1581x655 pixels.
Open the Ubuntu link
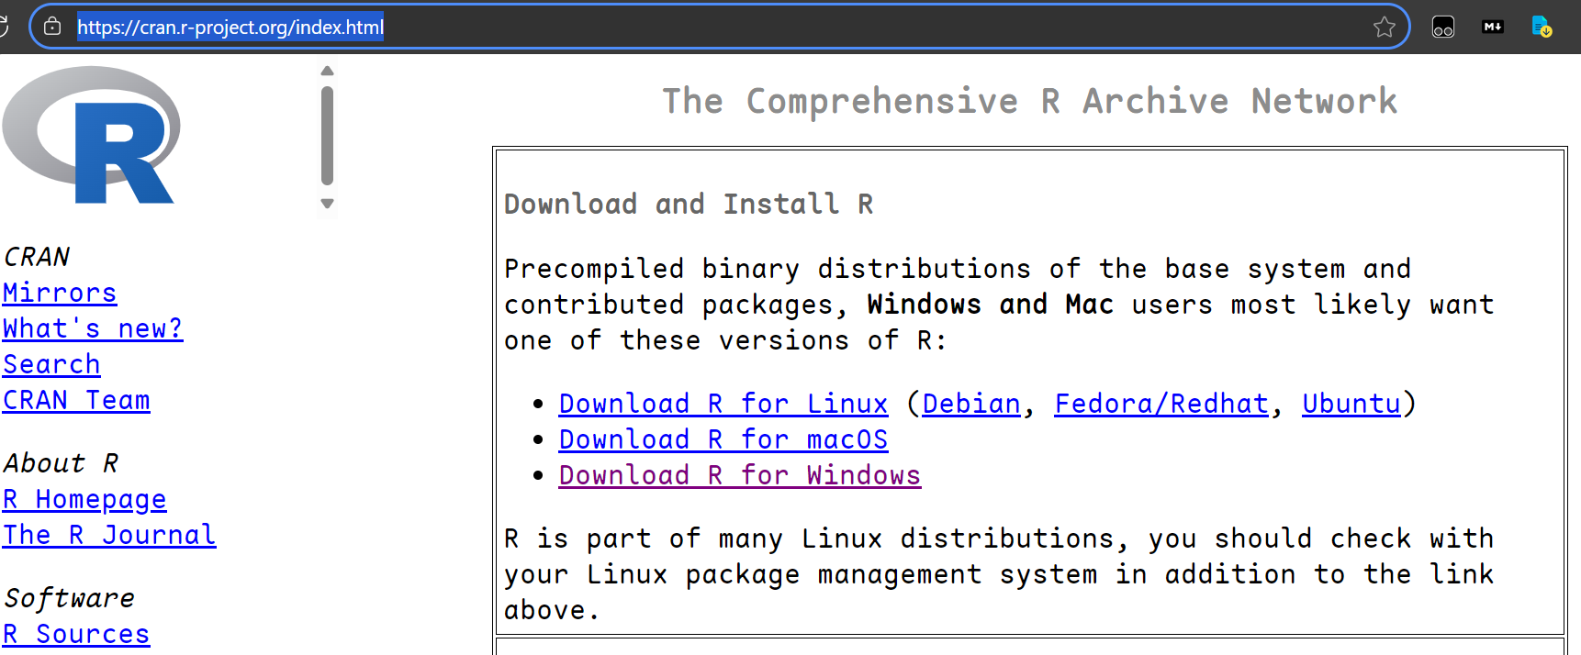click(1351, 404)
